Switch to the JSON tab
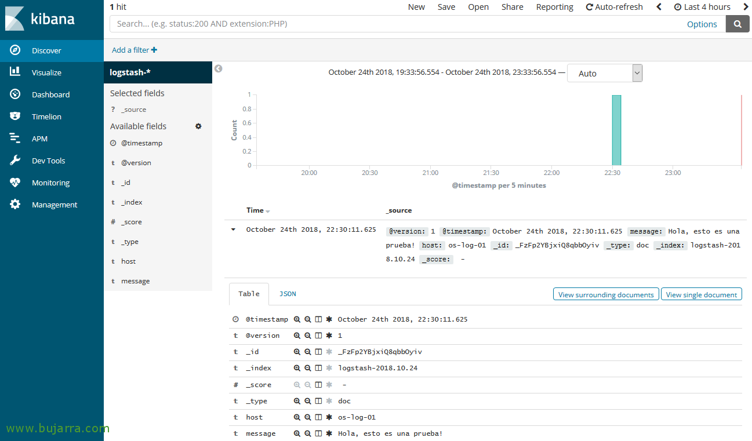The width and height of the screenshot is (752, 441). click(x=288, y=294)
